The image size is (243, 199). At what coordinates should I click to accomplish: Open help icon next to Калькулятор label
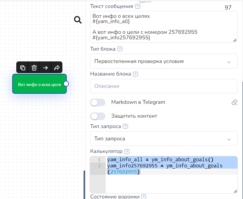(x=127, y=151)
